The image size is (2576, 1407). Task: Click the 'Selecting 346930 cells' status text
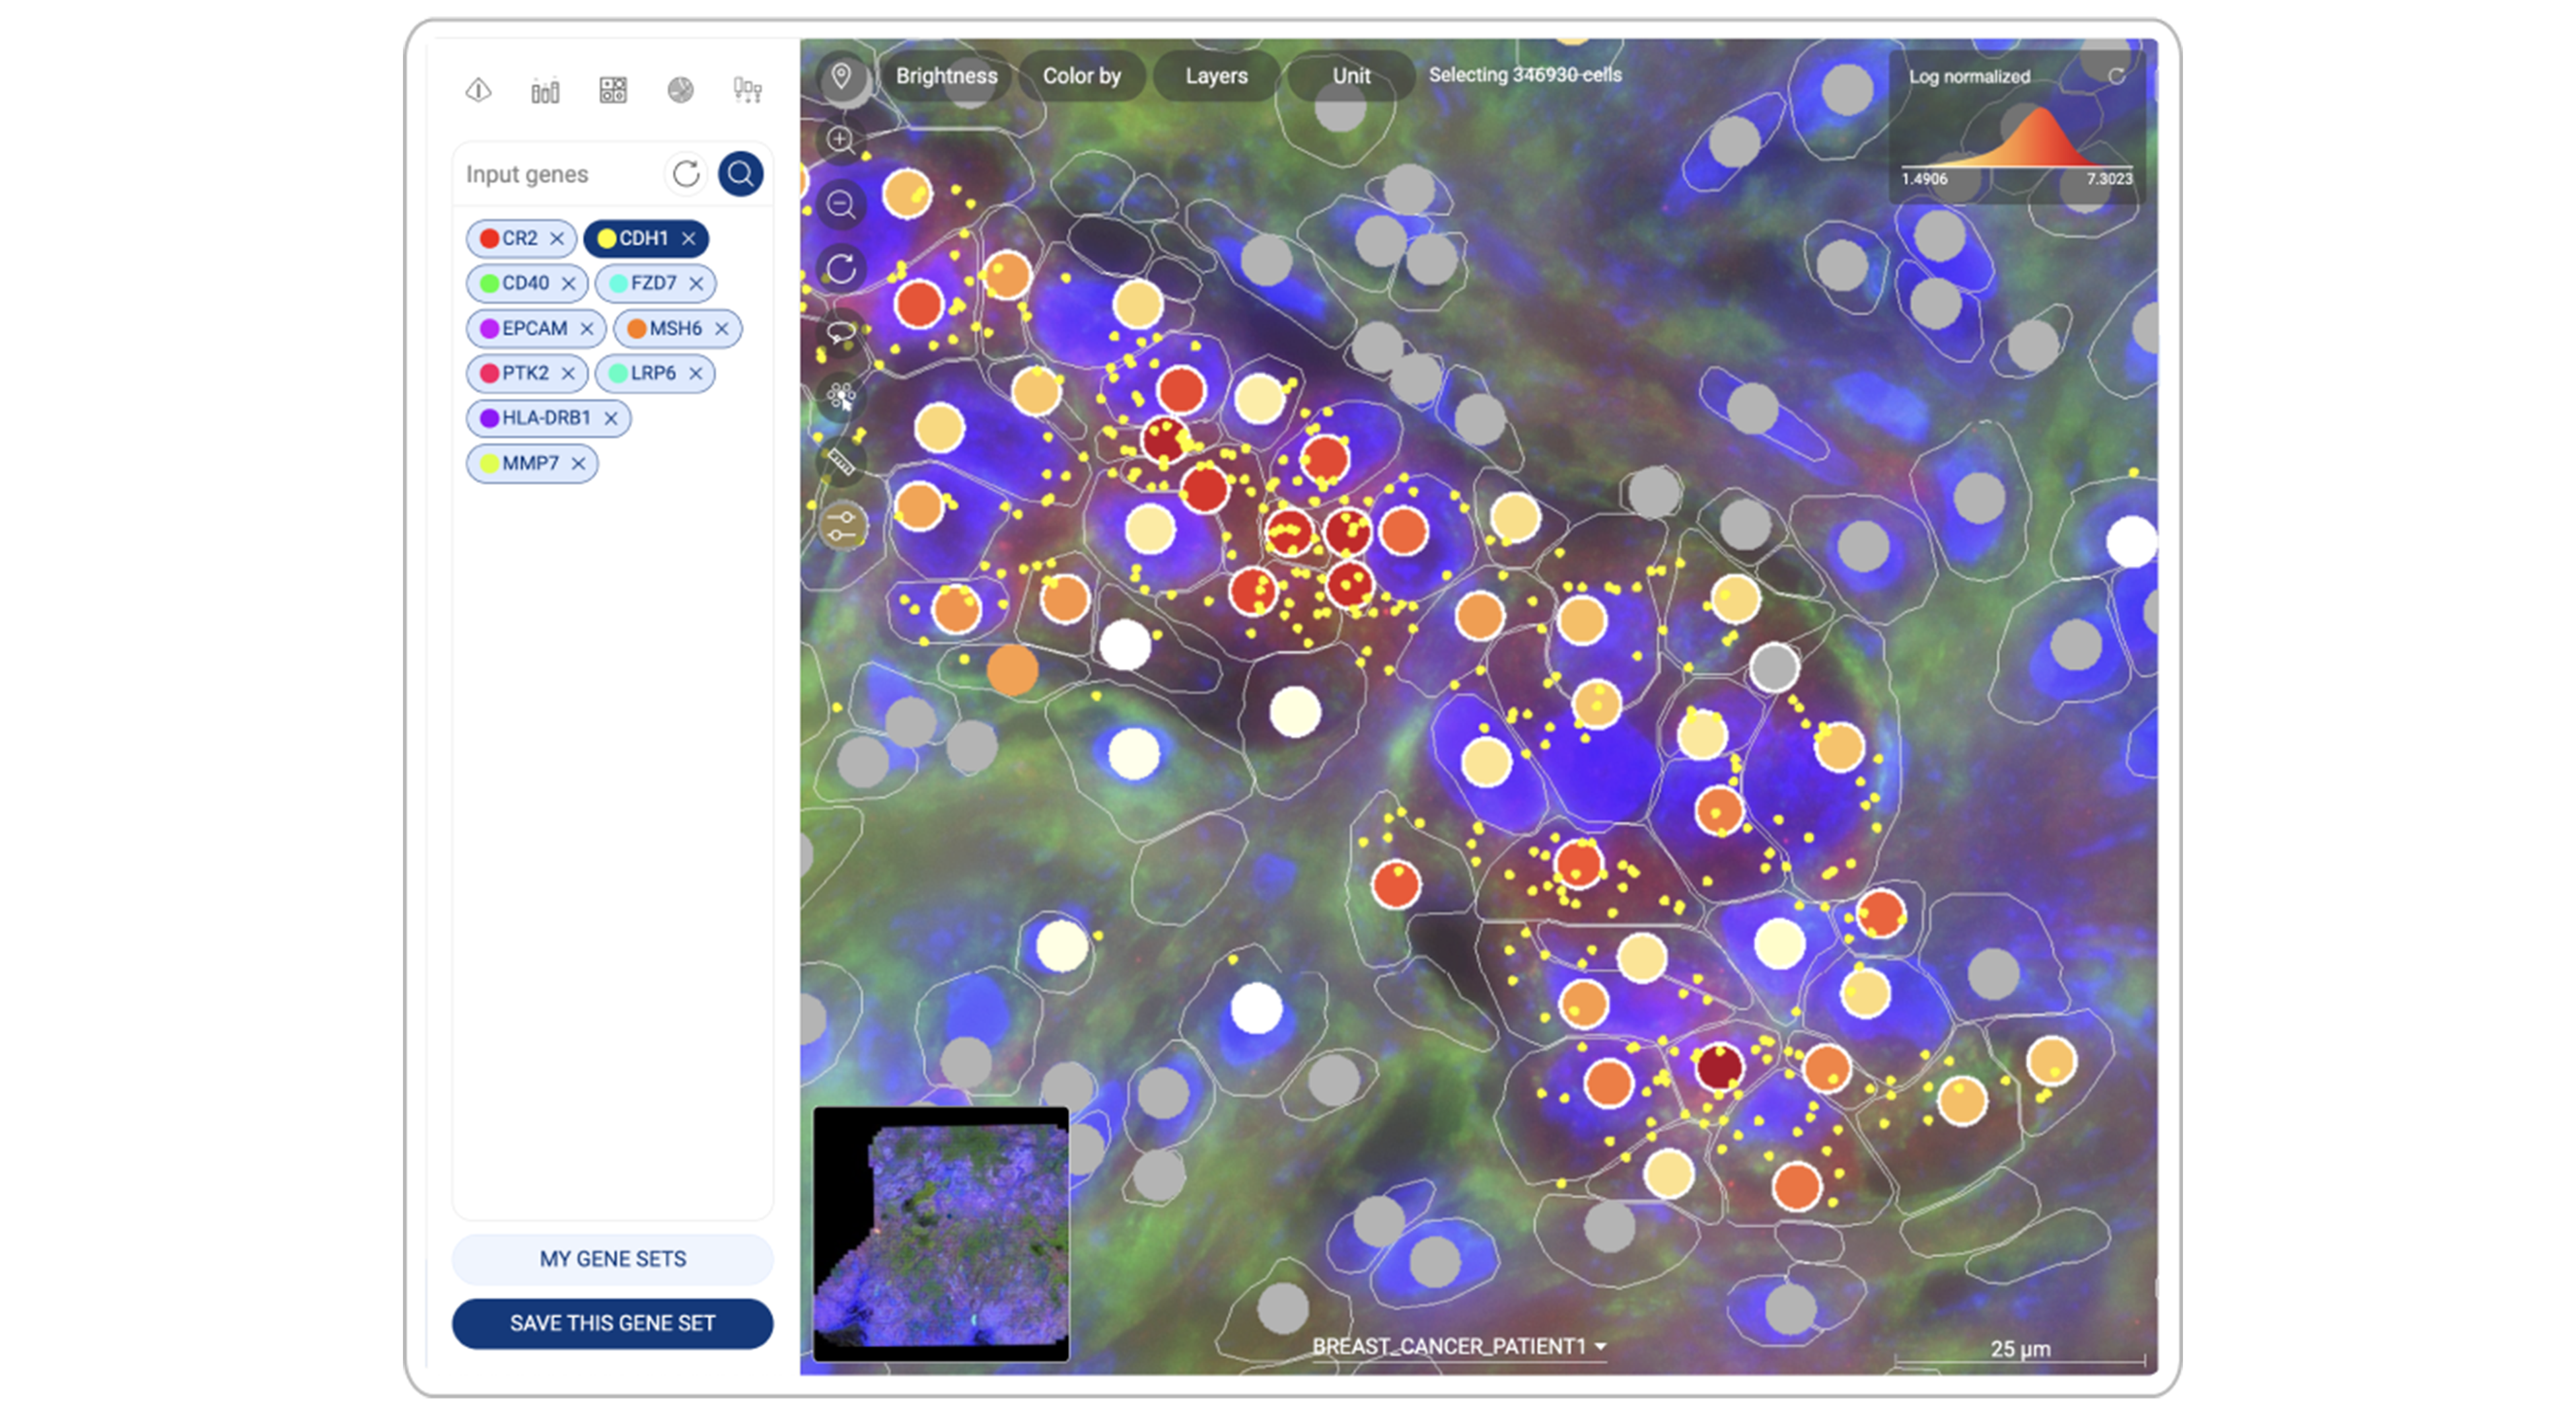tap(1525, 75)
